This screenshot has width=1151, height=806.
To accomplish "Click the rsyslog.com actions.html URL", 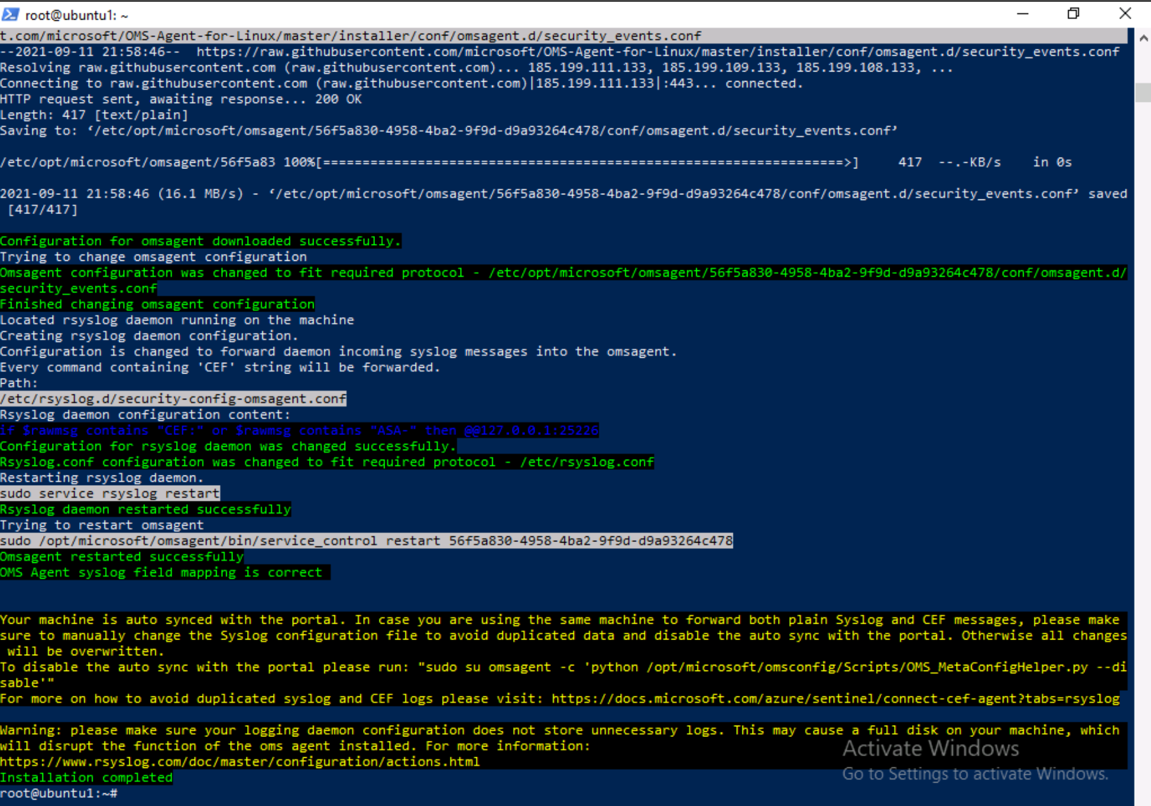I will 240,761.
